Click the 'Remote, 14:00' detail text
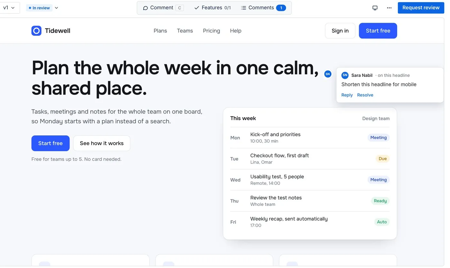The height and width of the screenshot is (268, 450). (265, 183)
